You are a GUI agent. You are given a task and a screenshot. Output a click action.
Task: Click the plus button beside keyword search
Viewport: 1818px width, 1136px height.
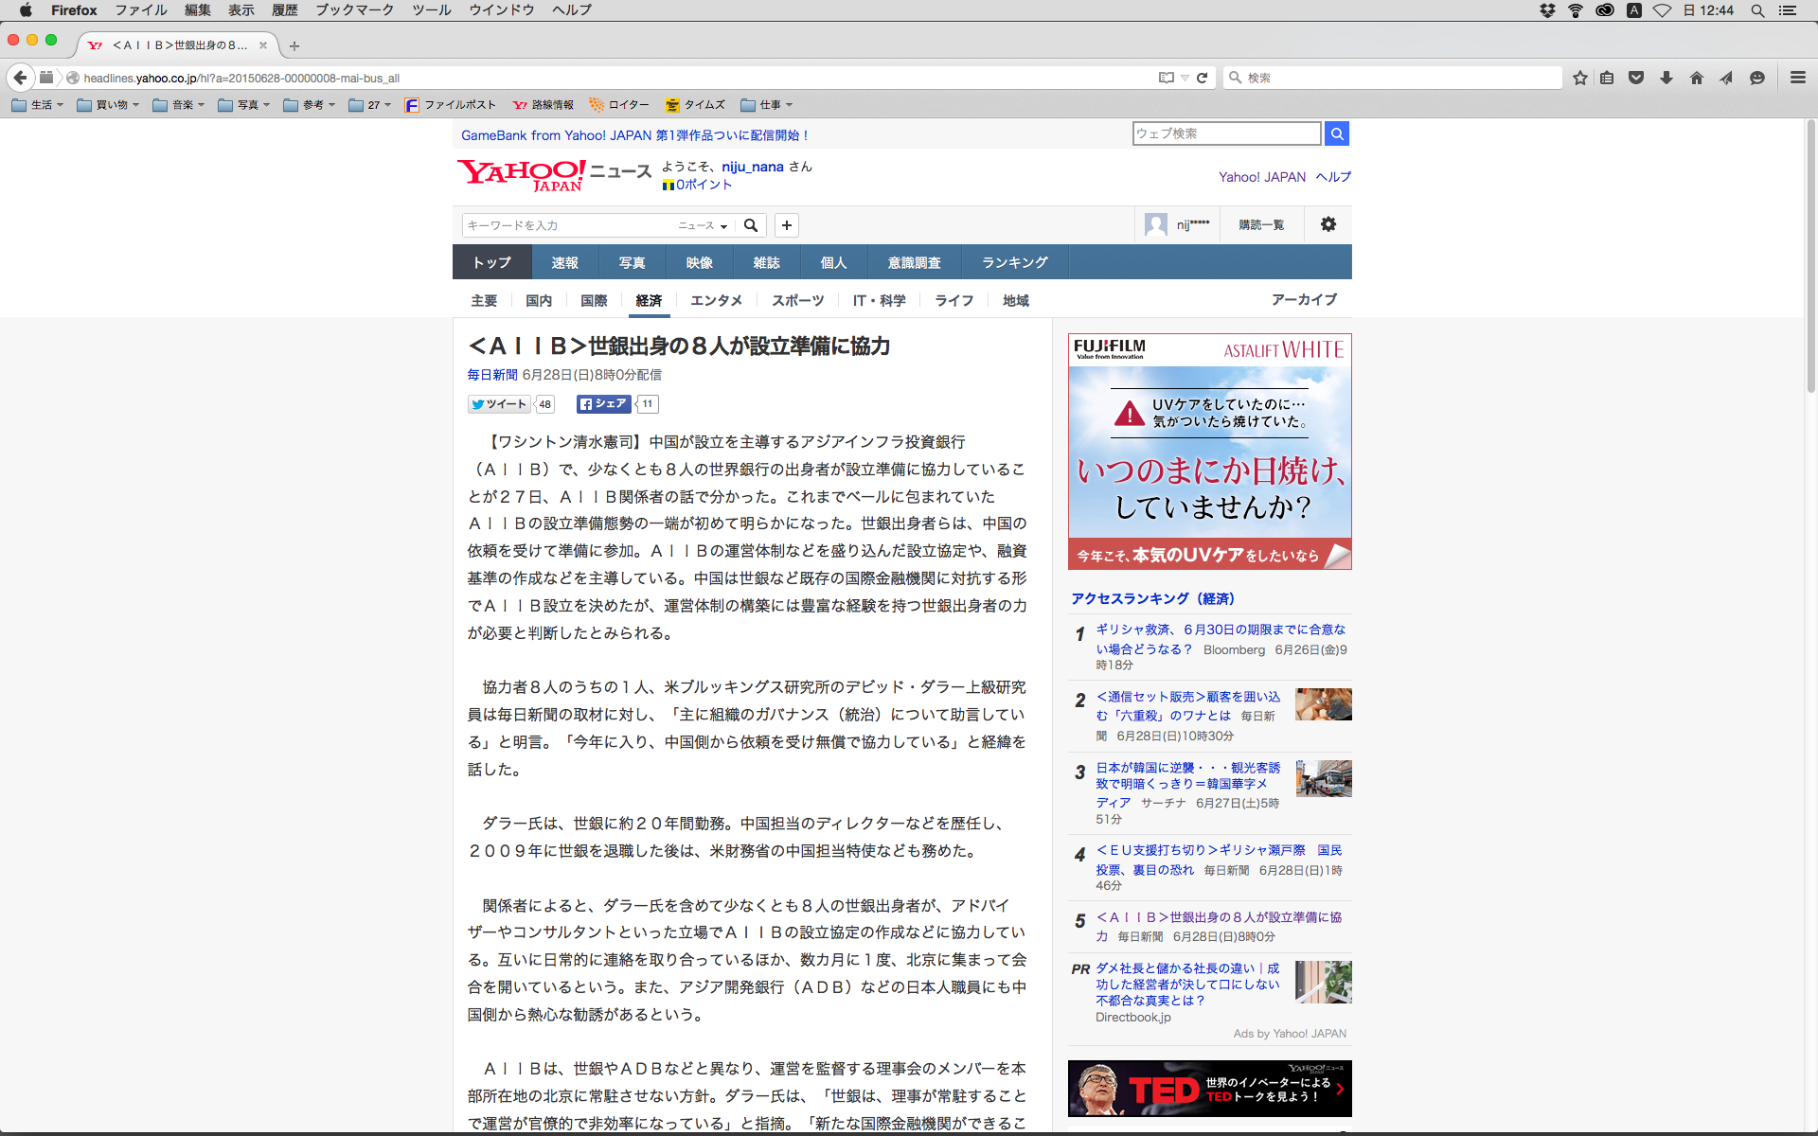tap(786, 225)
